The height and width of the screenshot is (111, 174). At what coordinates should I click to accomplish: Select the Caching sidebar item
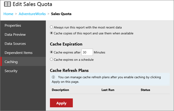click(x=23, y=62)
